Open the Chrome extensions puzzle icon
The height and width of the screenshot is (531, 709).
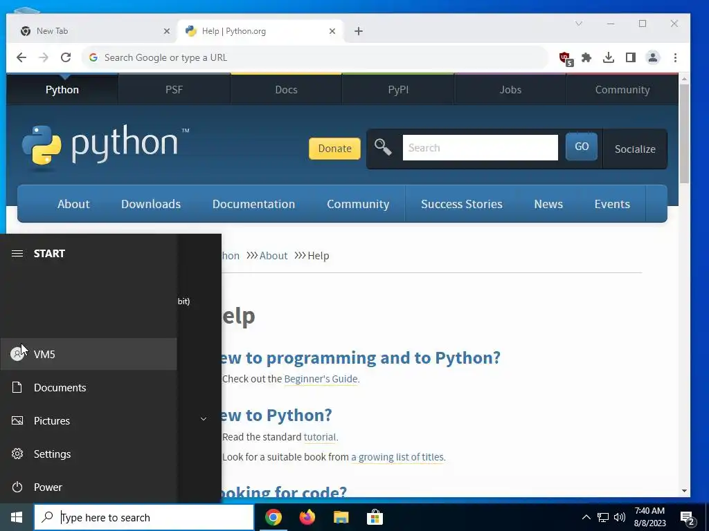tap(586, 58)
